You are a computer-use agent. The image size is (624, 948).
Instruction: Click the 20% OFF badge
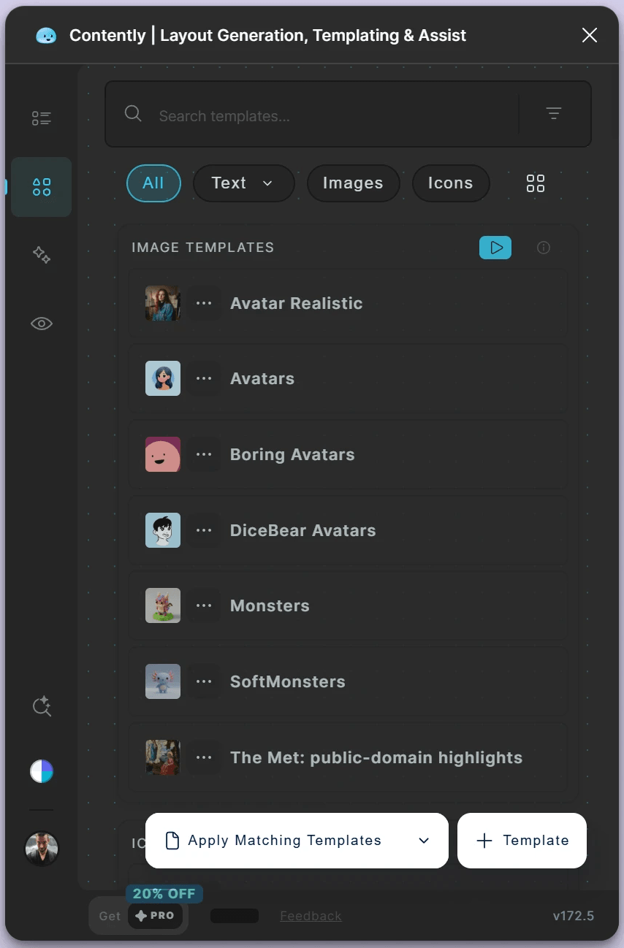(164, 894)
